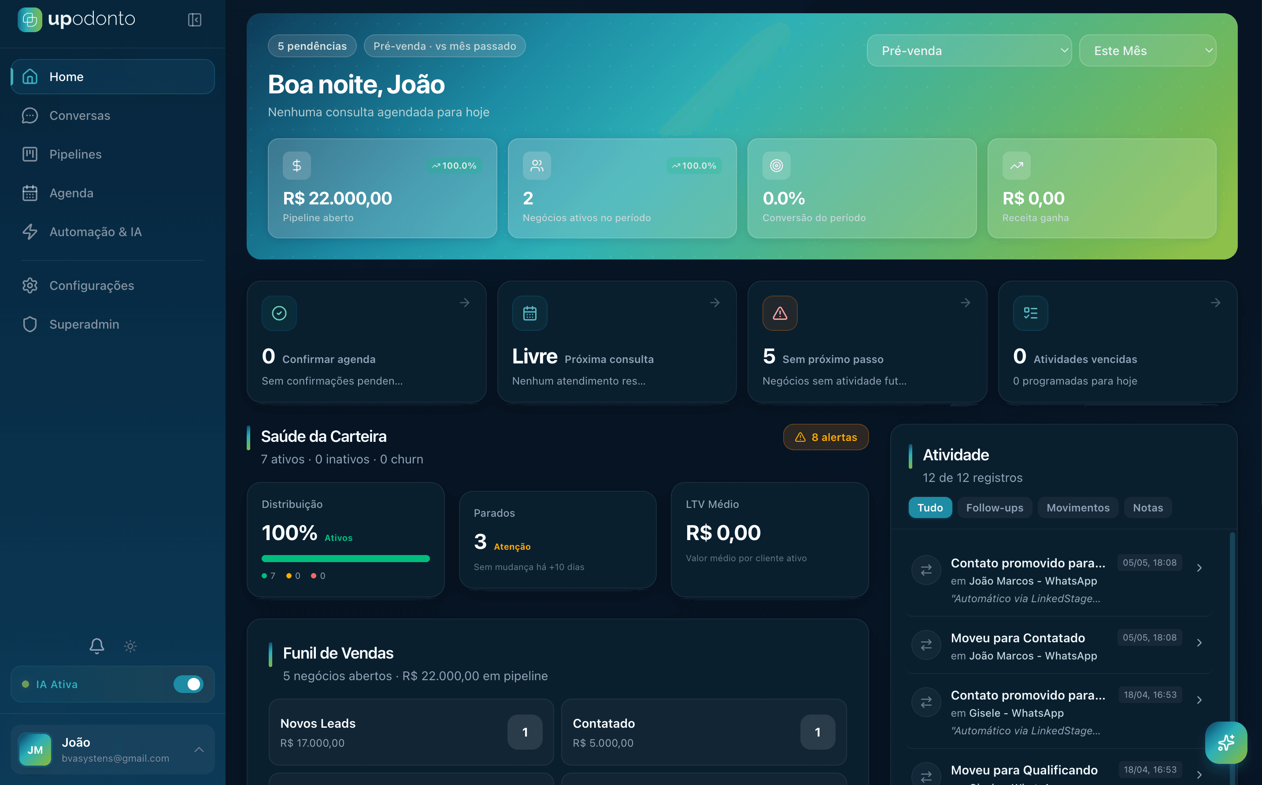Open Atividades vencidas via its arrow
Image resolution: width=1262 pixels, height=785 pixels.
tap(1216, 303)
